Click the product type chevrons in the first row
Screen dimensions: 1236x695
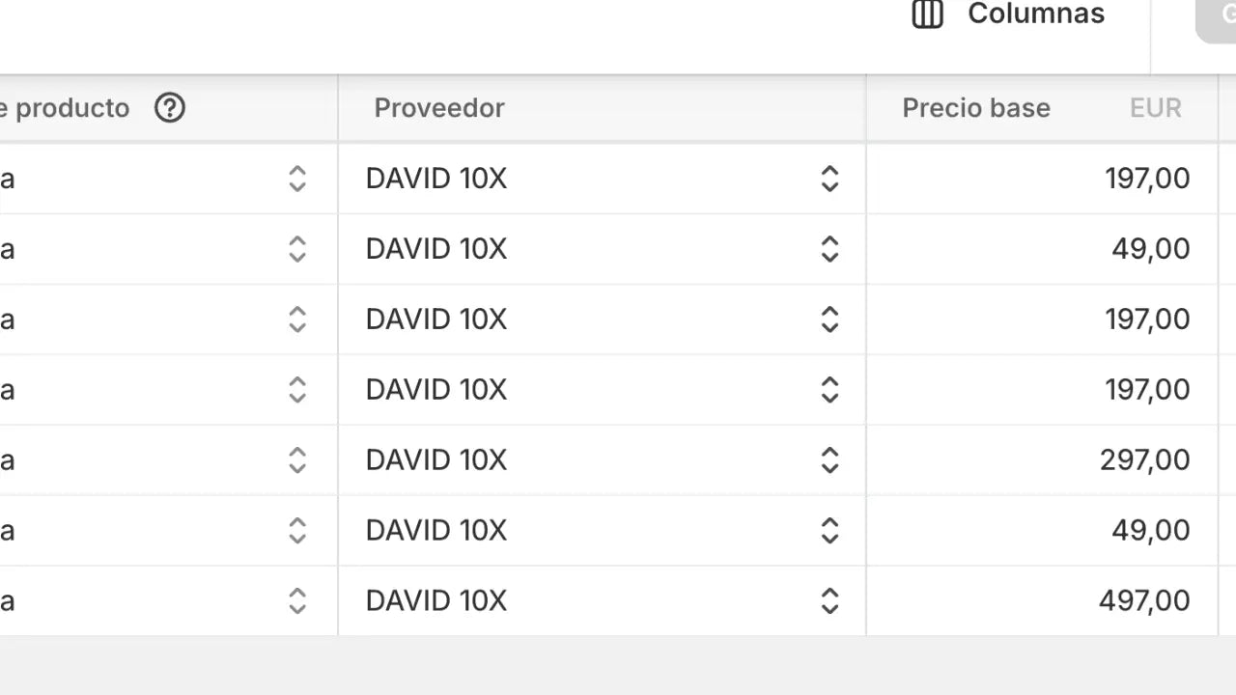click(297, 179)
